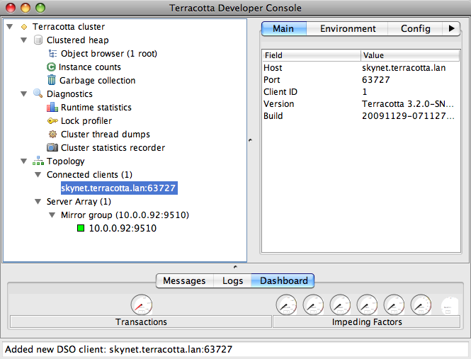Collapse the Clustered heap node
Screen dimensions: 471x359
click(24, 40)
